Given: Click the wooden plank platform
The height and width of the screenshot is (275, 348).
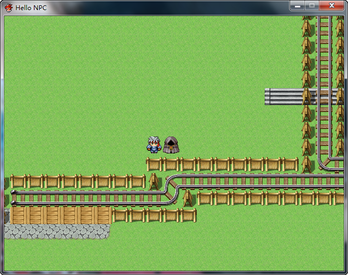Looking at the screenshot, I should coord(61,215).
